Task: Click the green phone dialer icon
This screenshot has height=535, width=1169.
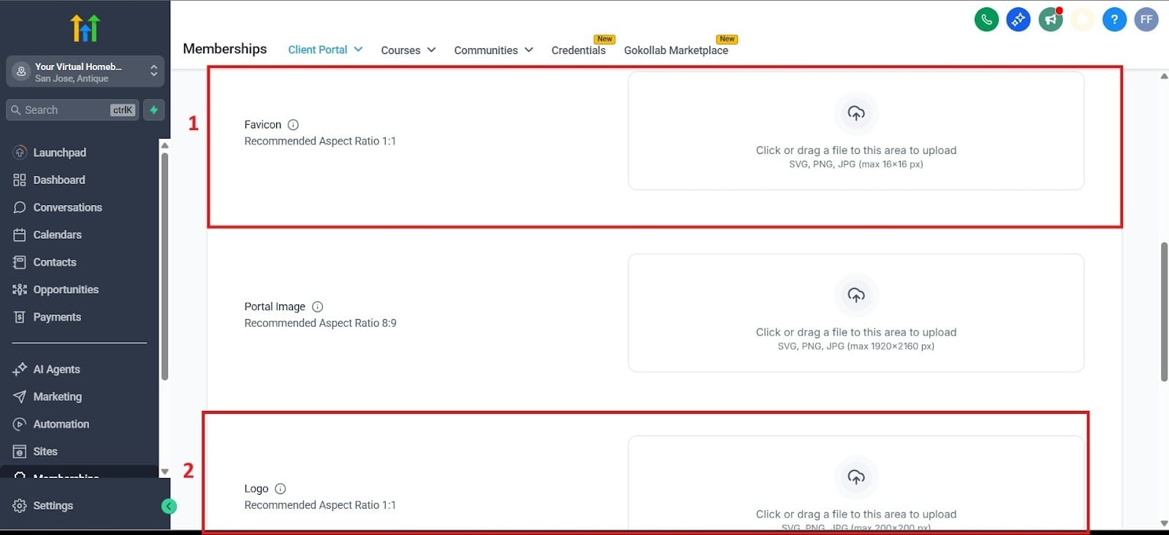Action: pyautogui.click(x=986, y=20)
